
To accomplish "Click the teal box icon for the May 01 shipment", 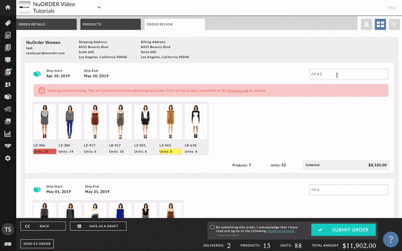I will pos(37,189).
